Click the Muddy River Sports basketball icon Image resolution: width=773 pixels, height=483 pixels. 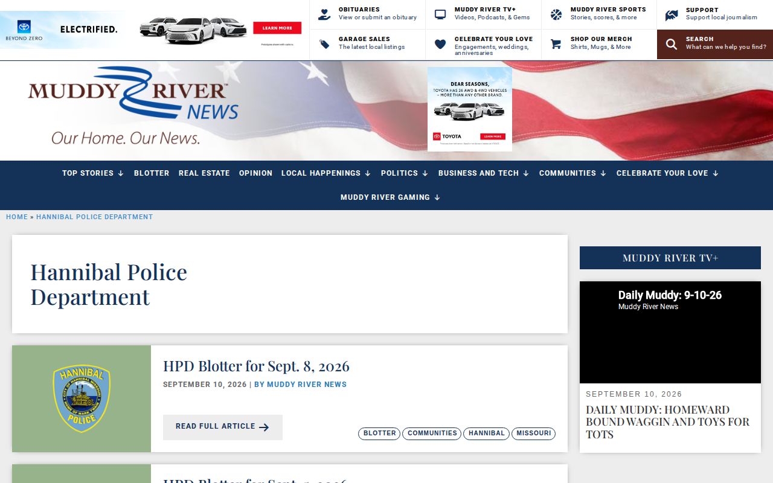click(x=556, y=14)
